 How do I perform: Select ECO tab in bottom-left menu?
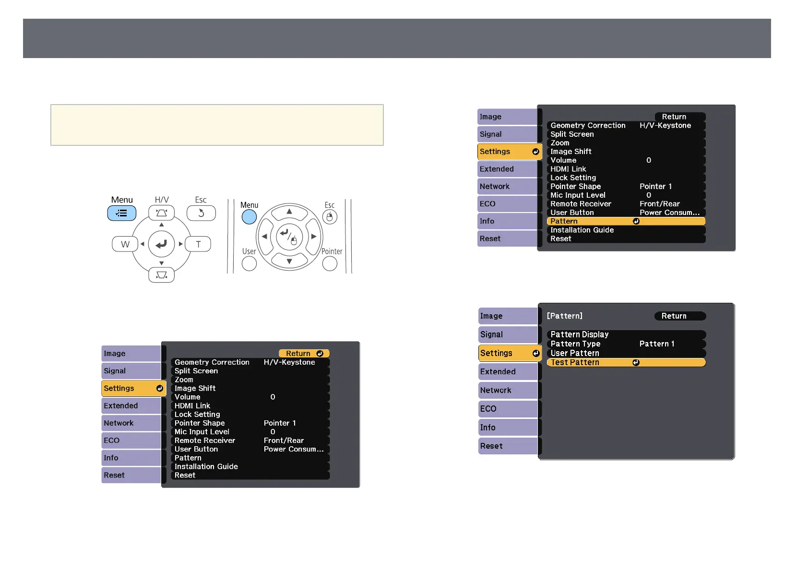131,440
